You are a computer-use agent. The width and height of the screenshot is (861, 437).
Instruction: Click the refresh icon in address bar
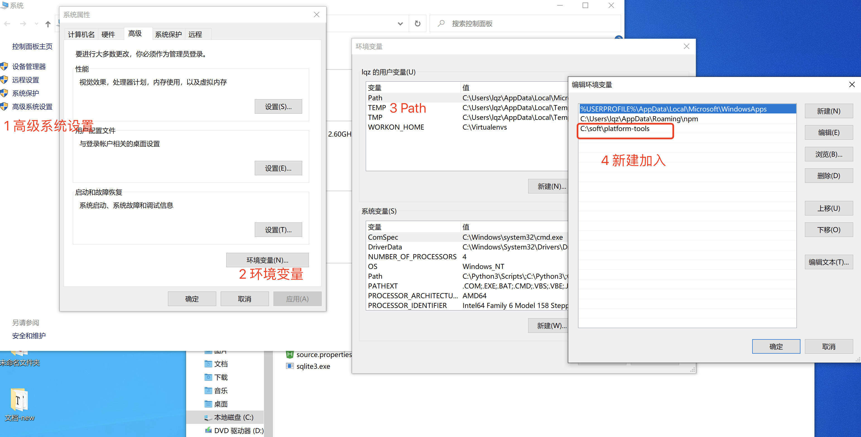417,24
